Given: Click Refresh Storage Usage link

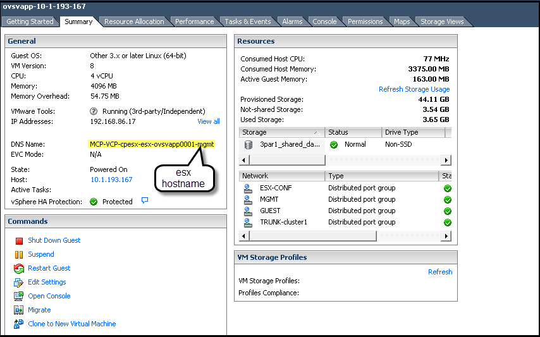Looking at the screenshot, I should click(414, 89).
